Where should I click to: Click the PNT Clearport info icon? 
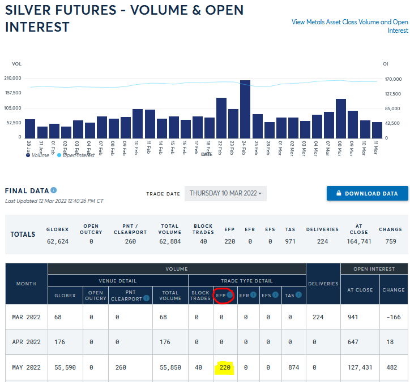[x=147, y=298]
